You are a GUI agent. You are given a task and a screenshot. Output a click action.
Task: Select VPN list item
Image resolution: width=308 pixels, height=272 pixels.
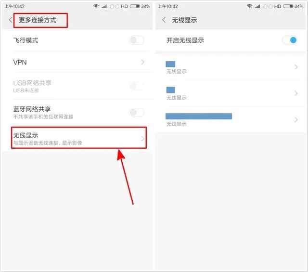point(79,62)
